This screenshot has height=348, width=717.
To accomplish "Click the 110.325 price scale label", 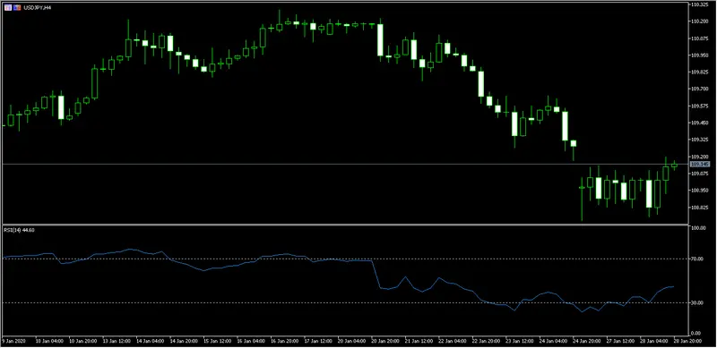I will point(698,4).
